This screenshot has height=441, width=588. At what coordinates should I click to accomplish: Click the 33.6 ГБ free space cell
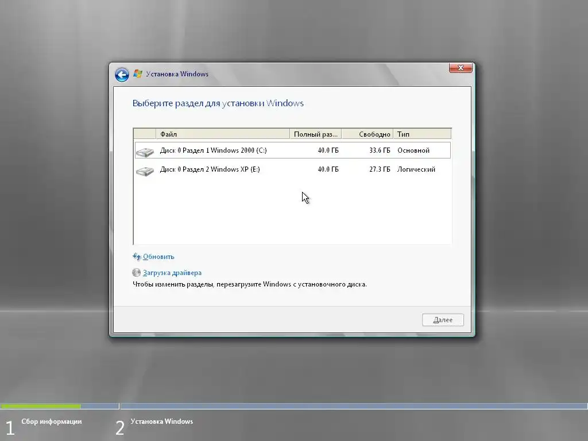[380, 150]
